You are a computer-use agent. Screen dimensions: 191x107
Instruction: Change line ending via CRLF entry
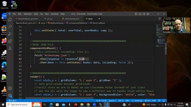point(127,100)
